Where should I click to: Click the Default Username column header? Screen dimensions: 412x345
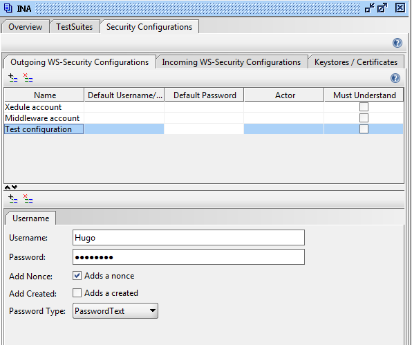tap(124, 95)
